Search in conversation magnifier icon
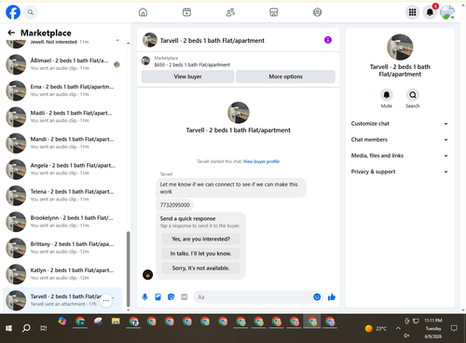The width and height of the screenshot is (466, 343). pos(413,95)
